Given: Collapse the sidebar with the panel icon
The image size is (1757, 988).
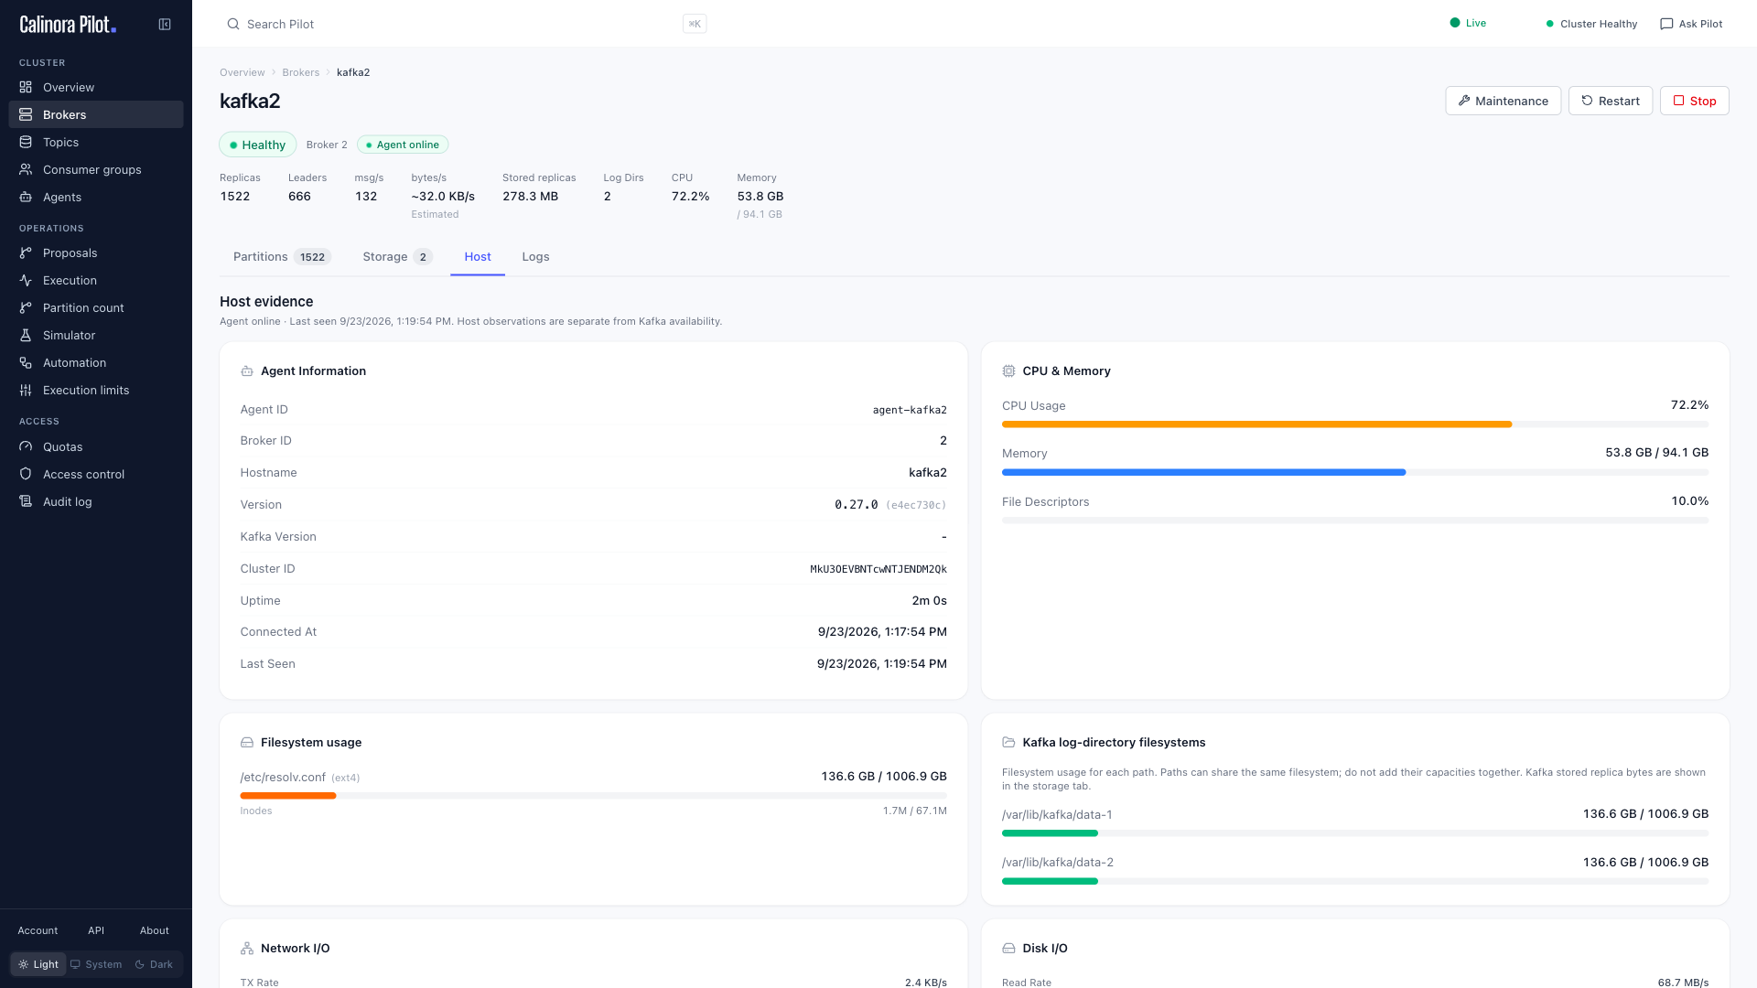Looking at the screenshot, I should (165, 25).
